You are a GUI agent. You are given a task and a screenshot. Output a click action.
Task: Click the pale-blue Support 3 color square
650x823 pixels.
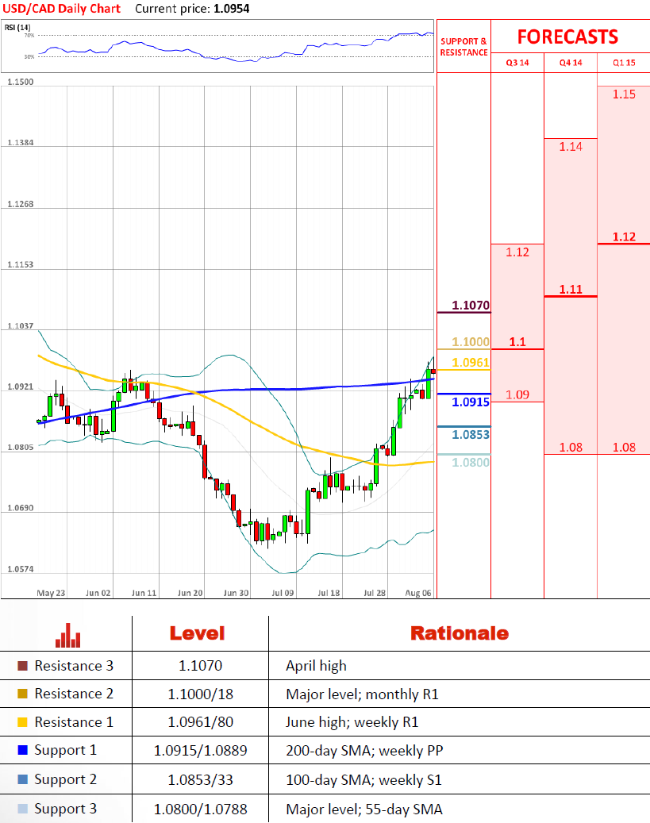(x=22, y=809)
